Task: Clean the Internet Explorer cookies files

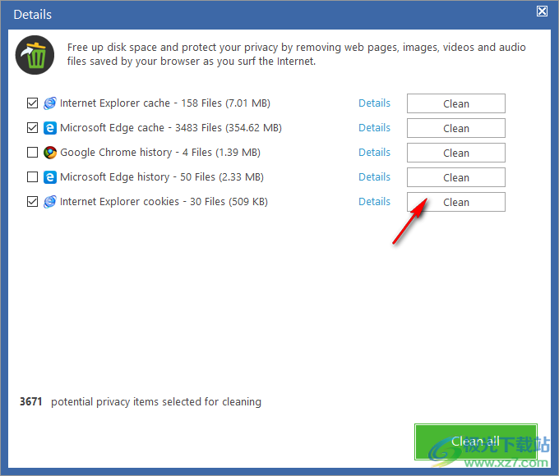Action: [456, 202]
